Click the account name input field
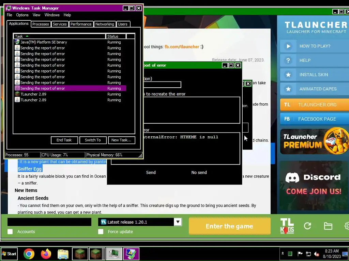 [x=49, y=222]
